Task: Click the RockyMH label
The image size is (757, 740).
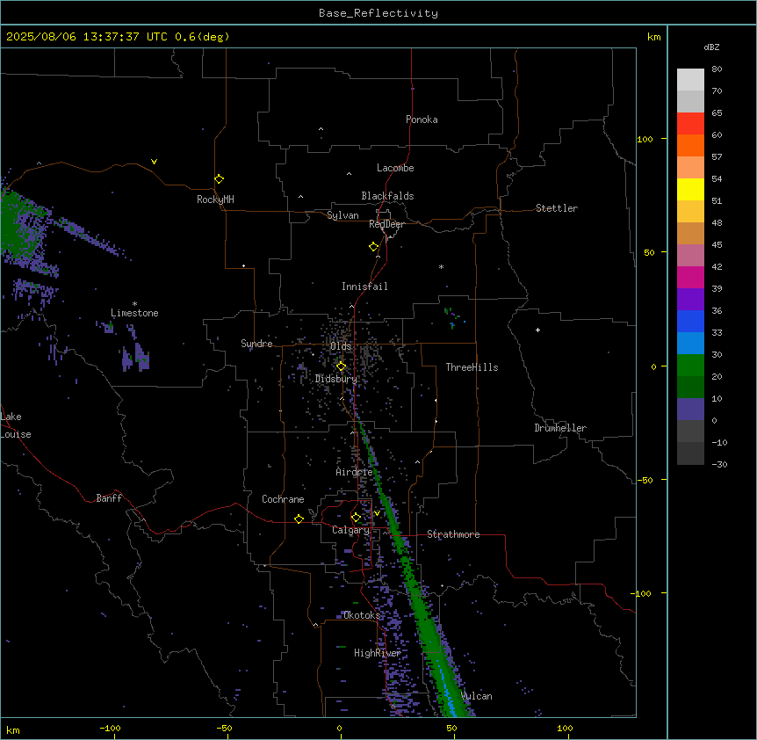Action: [215, 199]
